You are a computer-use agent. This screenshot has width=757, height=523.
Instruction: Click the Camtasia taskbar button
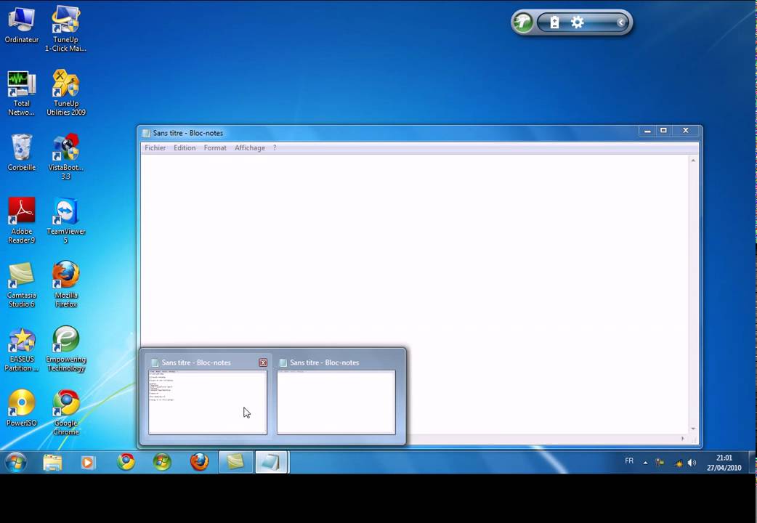[235, 462]
